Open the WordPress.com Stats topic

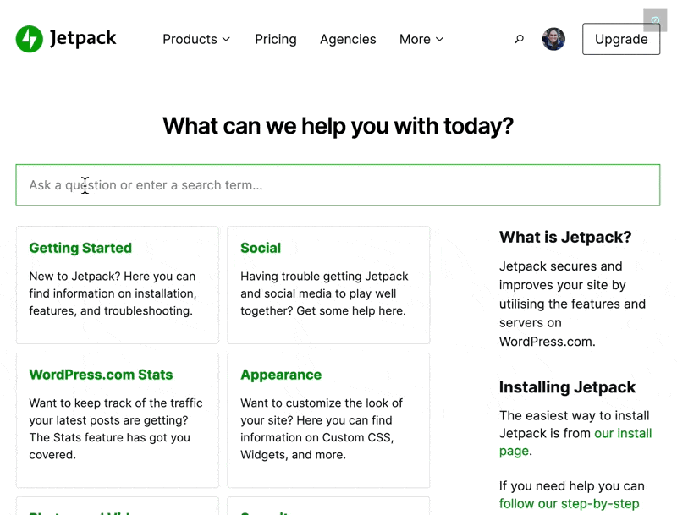coord(101,375)
